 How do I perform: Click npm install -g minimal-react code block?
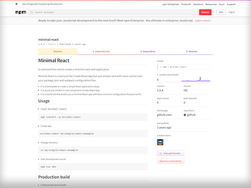pyautogui.click(x=93, y=117)
